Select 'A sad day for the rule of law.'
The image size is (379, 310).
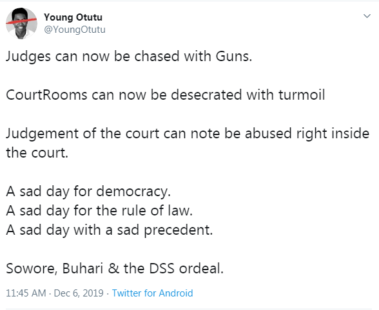pyautogui.click(x=99, y=210)
